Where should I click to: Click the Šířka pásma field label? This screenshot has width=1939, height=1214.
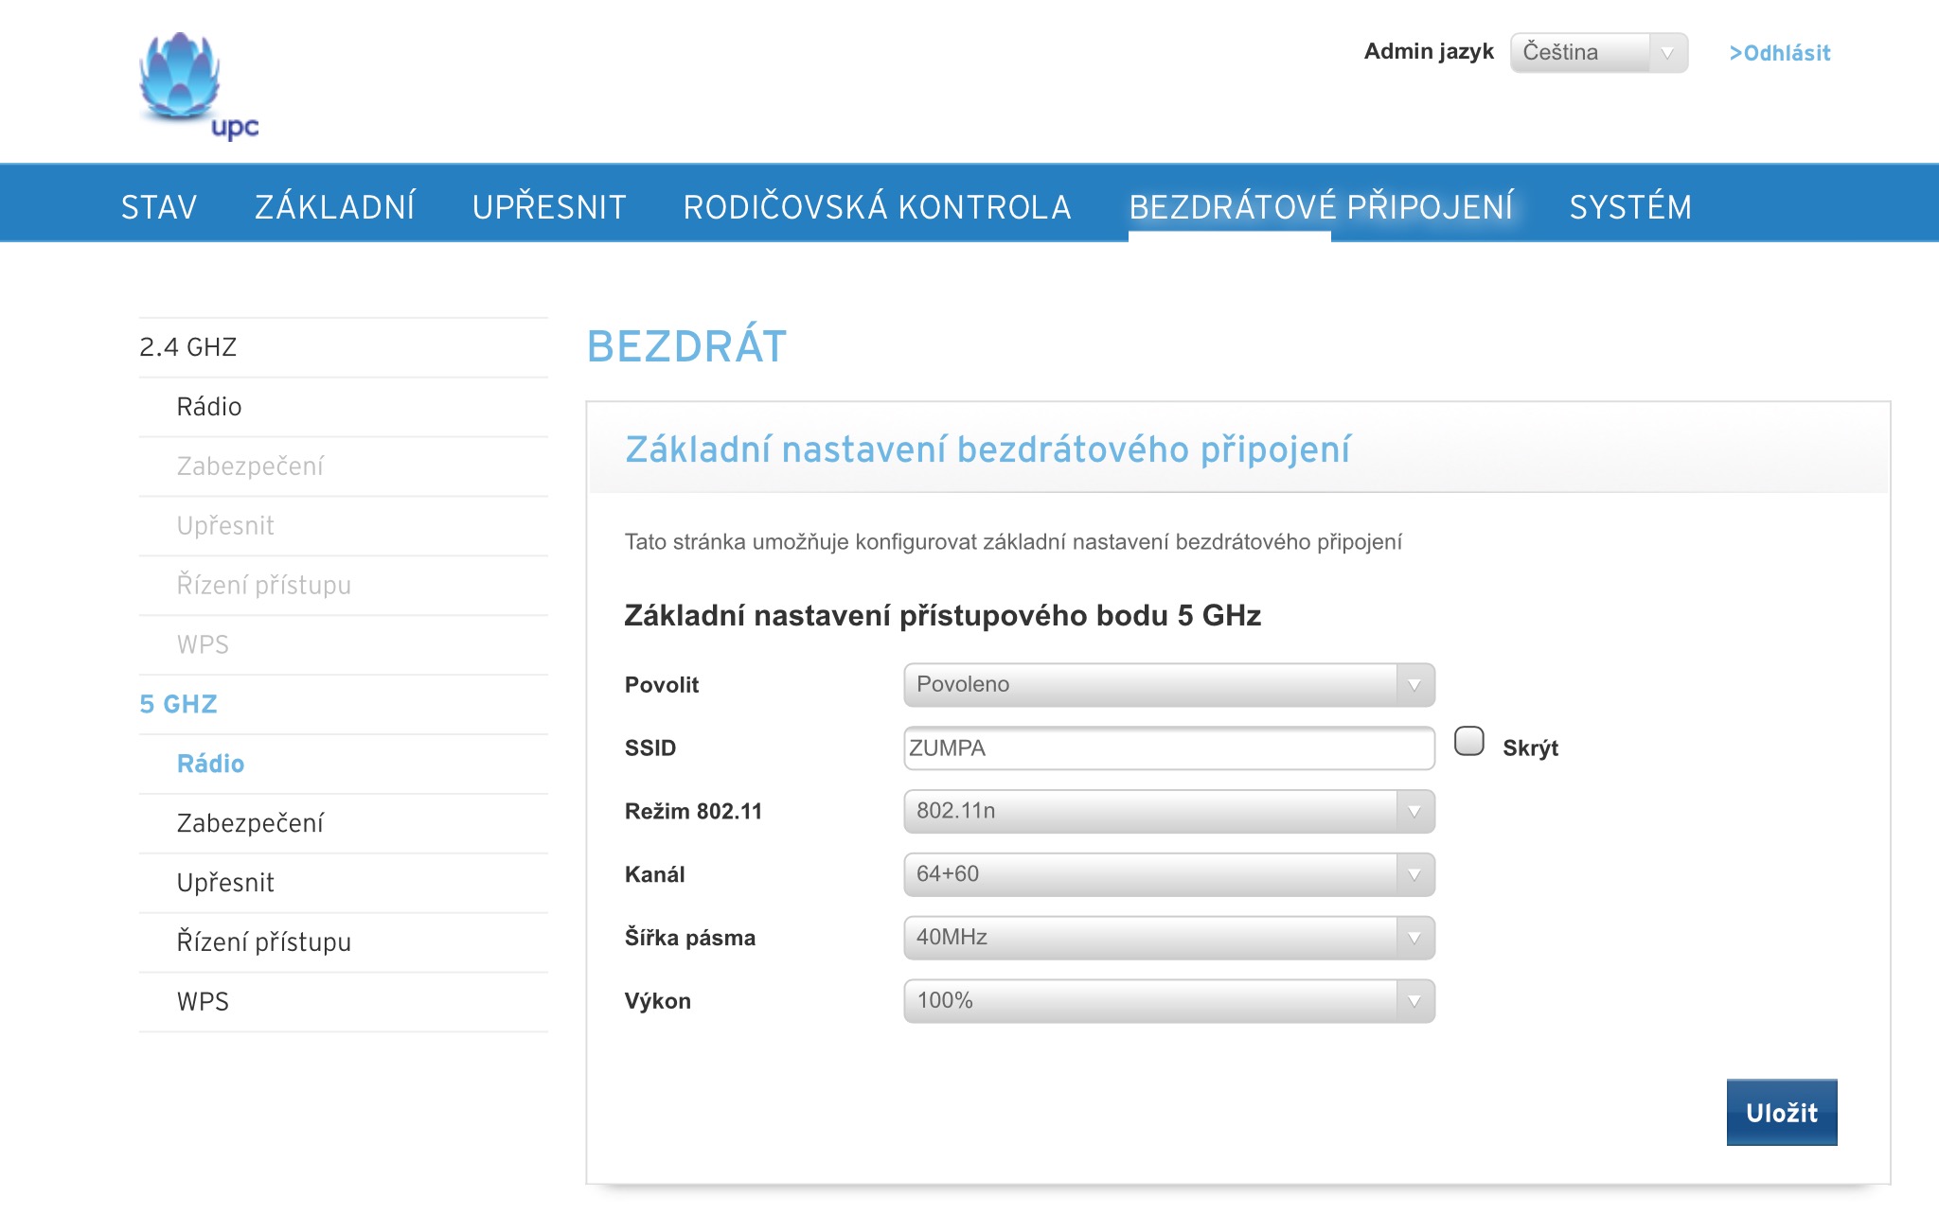[x=690, y=938]
